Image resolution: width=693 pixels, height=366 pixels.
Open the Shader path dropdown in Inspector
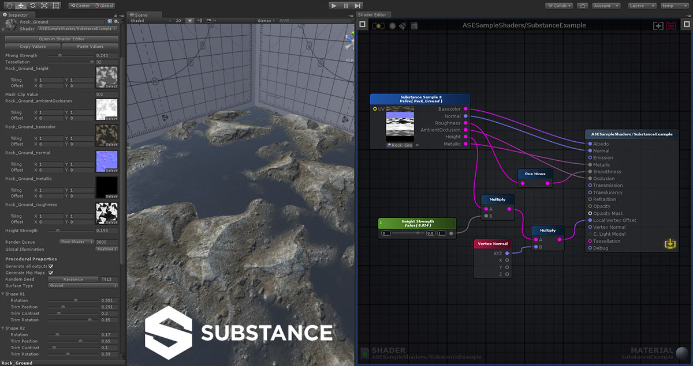pos(77,28)
